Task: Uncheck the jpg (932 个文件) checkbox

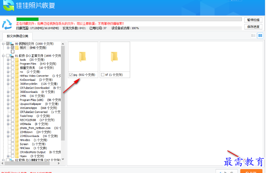Action: (x=71, y=74)
